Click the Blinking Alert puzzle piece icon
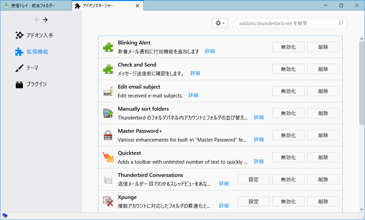 [x=108, y=47]
